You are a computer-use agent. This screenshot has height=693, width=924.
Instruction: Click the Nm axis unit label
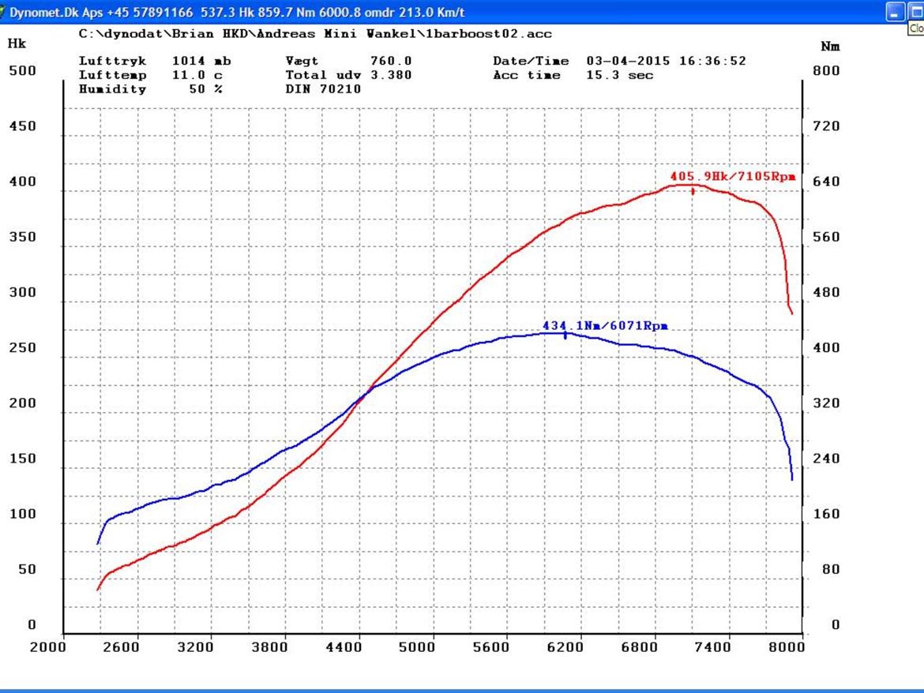(830, 47)
